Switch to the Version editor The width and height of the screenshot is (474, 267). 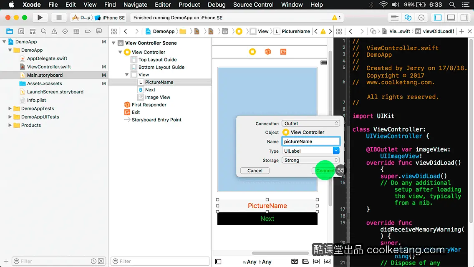coord(421,18)
